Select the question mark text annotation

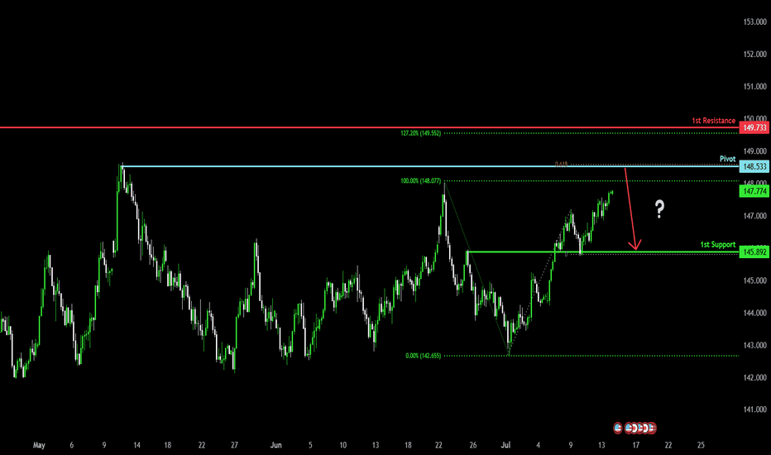(x=660, y=209)
